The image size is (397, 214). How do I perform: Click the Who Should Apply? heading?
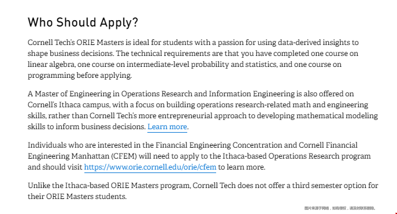click(x=83, y=22)
